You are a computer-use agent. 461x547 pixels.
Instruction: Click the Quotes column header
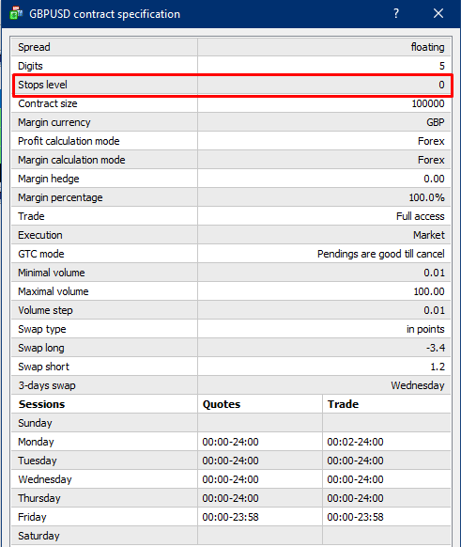(x=222, y=404)
